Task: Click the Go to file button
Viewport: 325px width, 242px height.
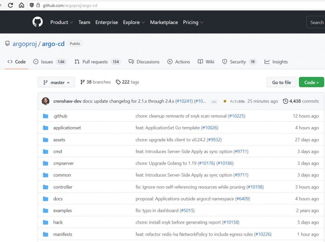Action: (x=281, y=82)
